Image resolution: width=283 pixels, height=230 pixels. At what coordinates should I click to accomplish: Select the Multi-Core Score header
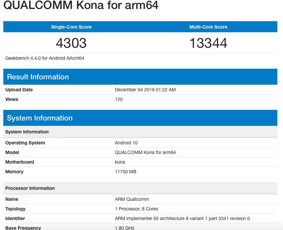[208, 27]
